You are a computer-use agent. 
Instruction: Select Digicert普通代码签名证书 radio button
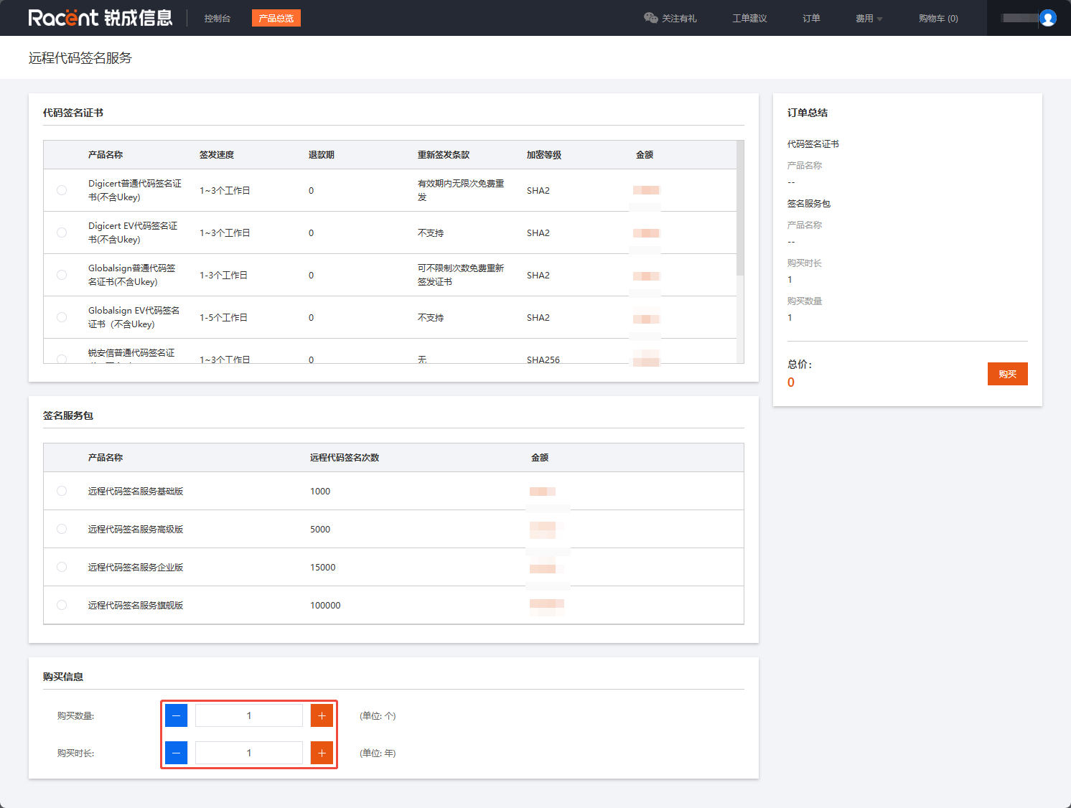point(62,190)
